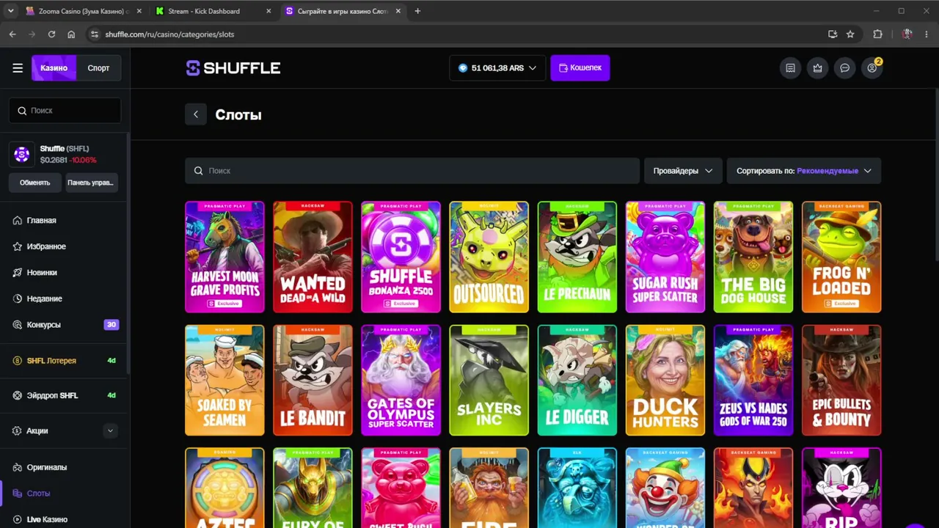
Task: Click the sidebar Поиск search field
Action: point(65,111)
